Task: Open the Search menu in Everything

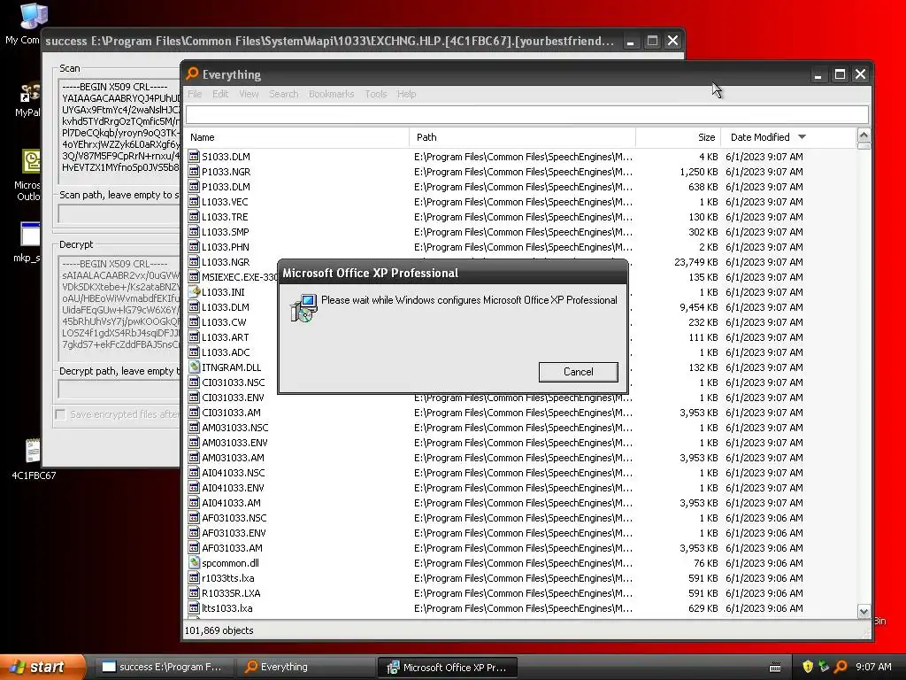Action: [x=284, y=94]
